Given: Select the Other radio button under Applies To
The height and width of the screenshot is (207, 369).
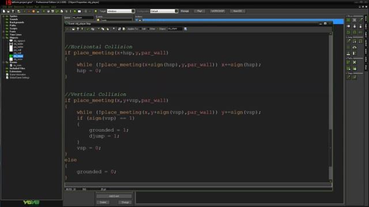Looking at the screenshot, I should click(148, 29).
